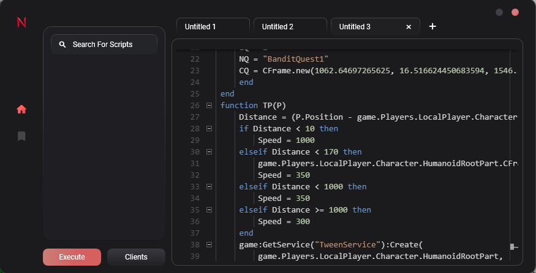The height and width of the screenshot is (273, 536).
Task: Click the red close circle button
Action: pyautogui.click(x=515, y=12)
